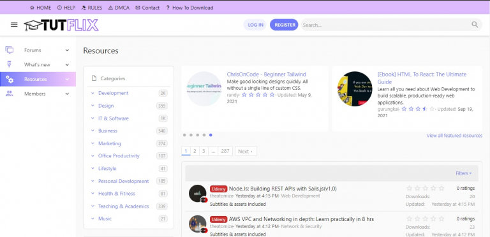Expand the Business category chevron
The height and width of the screenshot is (237, 490).
coord(93,131)
